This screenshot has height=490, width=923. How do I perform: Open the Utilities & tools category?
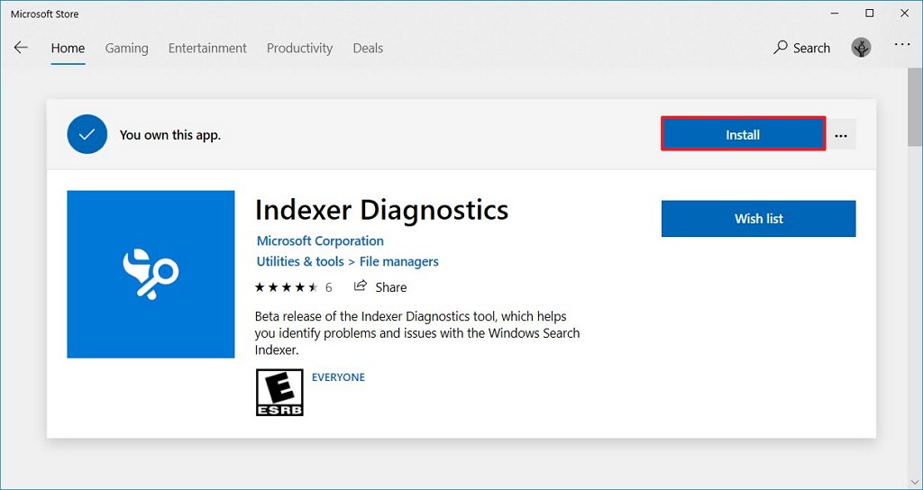pos(300,261)
